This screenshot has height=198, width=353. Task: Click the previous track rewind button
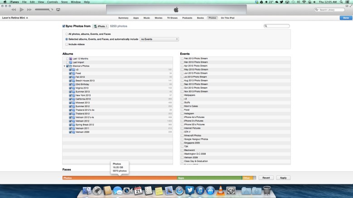click(x=14, y=9)
